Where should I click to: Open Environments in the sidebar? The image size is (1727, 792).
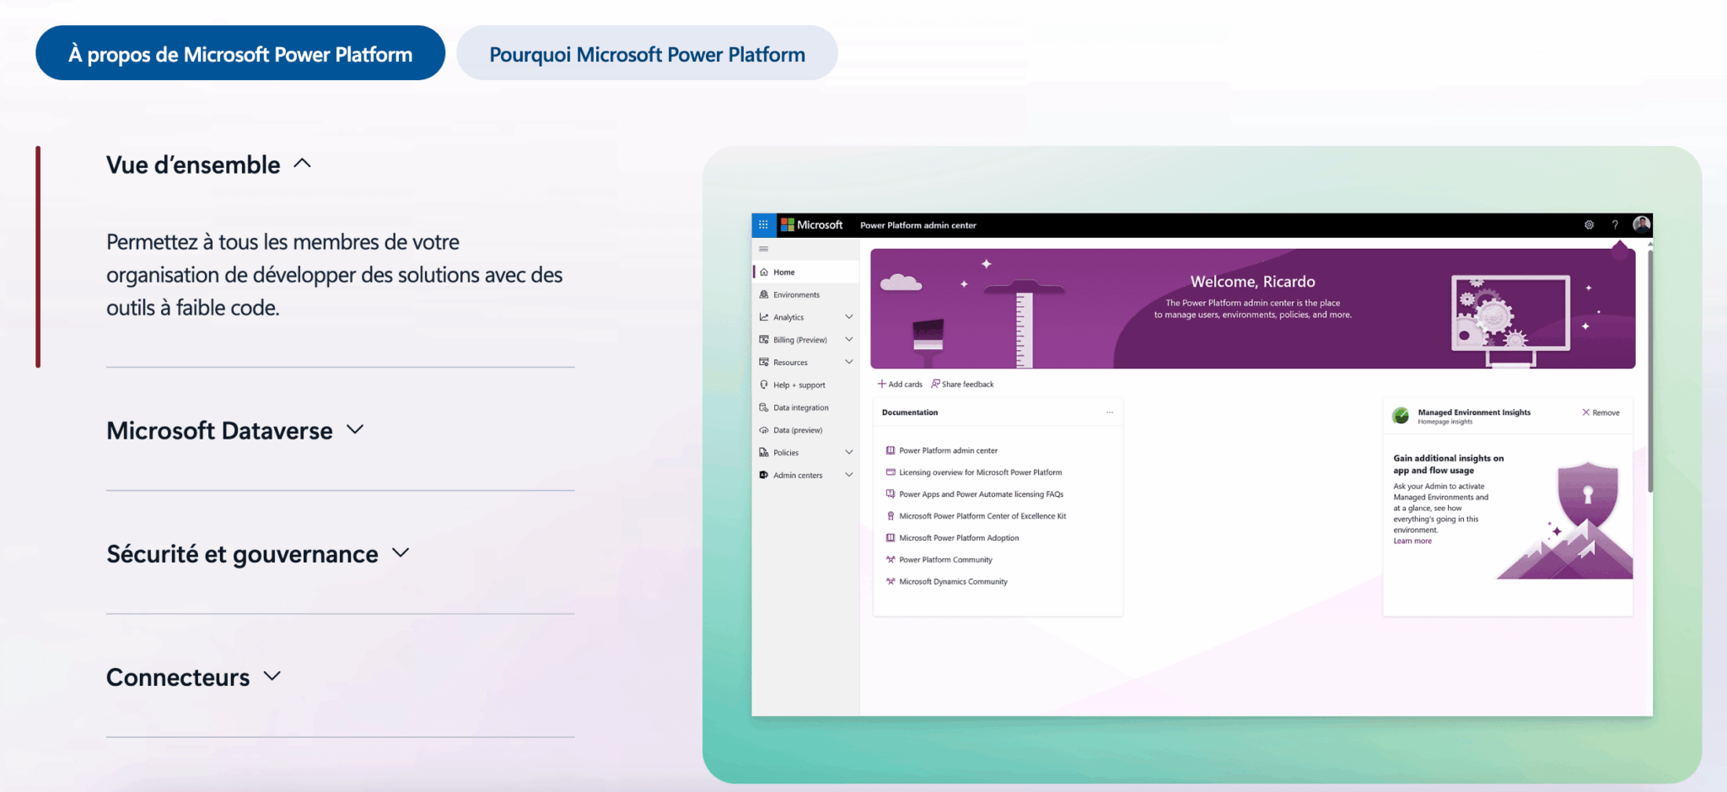(x=796, y=295)
